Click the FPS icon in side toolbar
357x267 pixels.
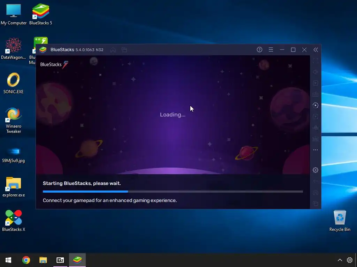pyautogui.click(x=315, y=139)
